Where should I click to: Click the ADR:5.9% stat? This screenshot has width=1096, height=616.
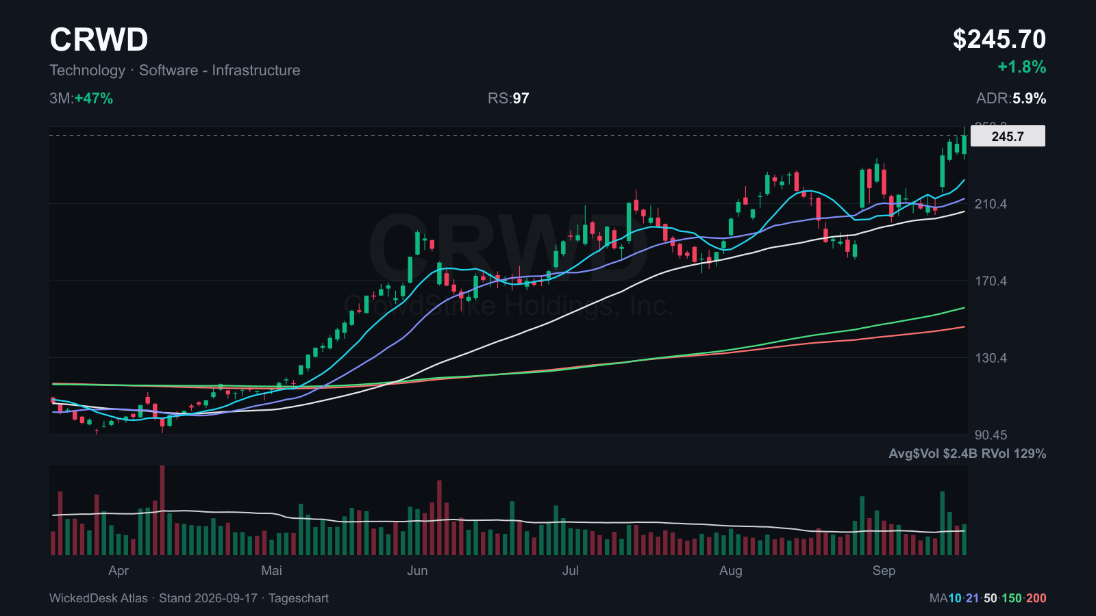[1011, 99]
